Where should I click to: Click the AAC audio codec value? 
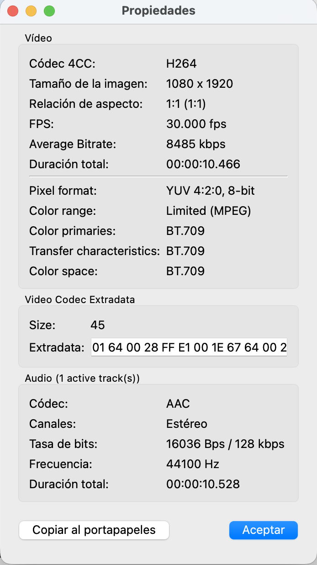pos(178,404)
